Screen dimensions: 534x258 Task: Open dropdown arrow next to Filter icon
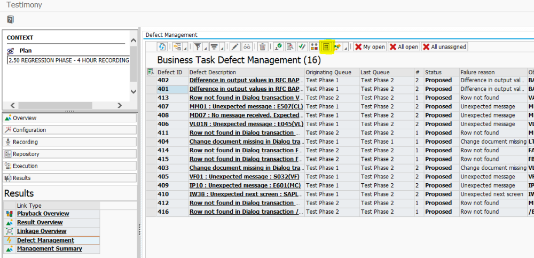206,48
